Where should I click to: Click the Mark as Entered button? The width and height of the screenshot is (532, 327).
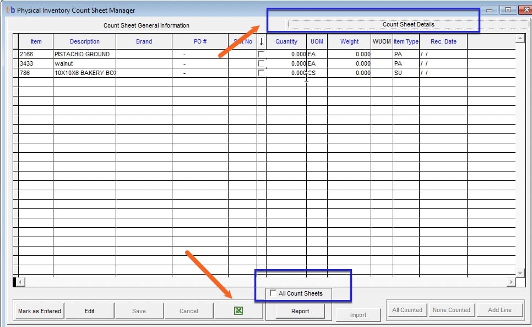[x=39, y=310]
